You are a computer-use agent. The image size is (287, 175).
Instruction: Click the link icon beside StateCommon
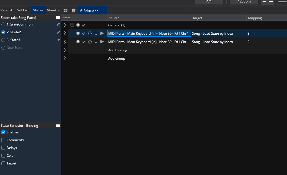pos(58,24)
